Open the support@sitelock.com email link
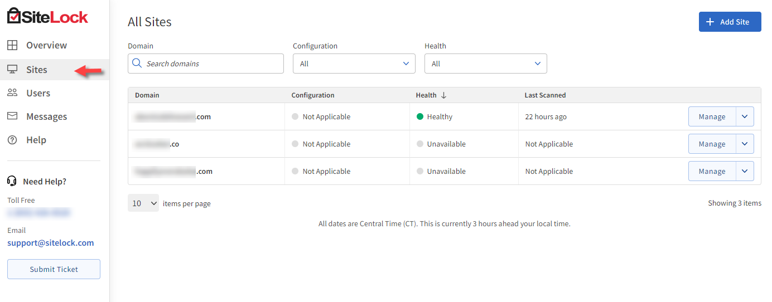 [50, 243]
